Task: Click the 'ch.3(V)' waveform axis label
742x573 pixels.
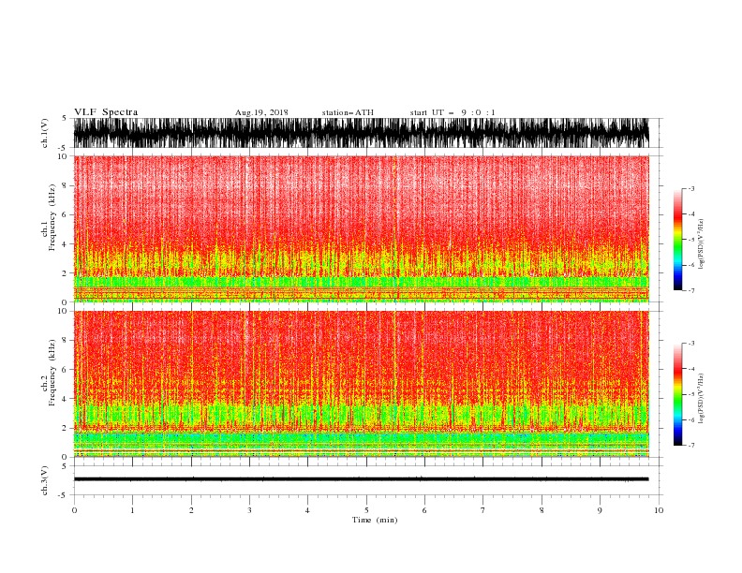Action: [x=45, y=480]
